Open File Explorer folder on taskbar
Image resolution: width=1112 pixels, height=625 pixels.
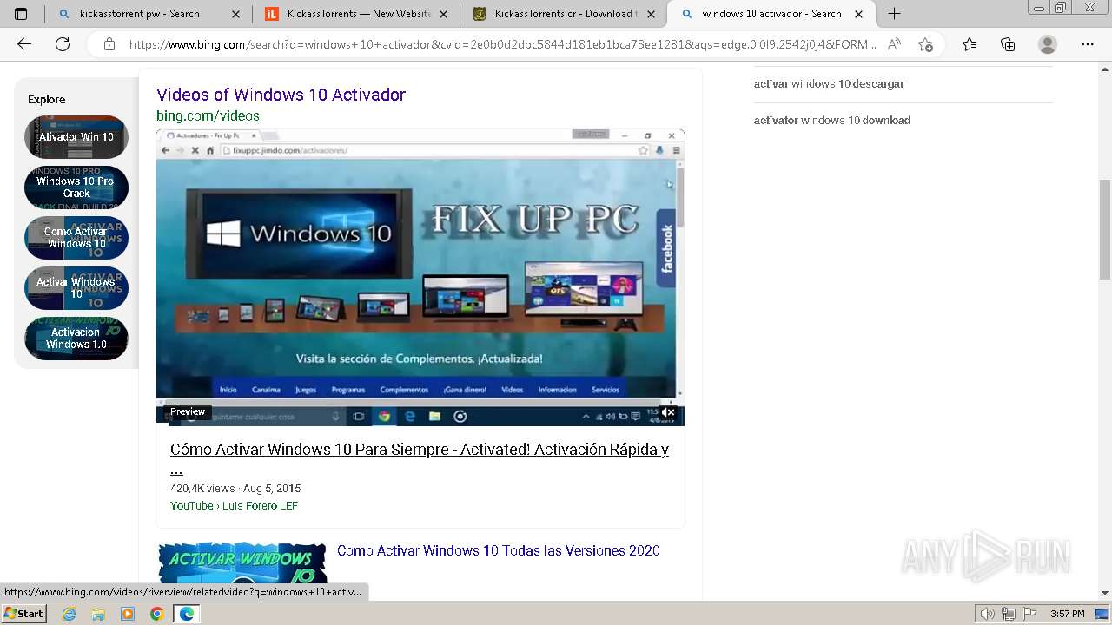point(98,614)
